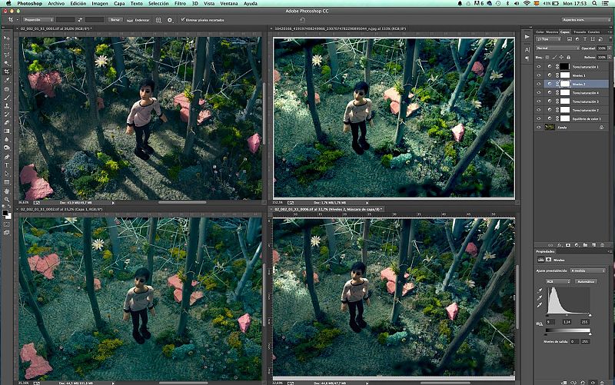This screenshot has height=385, width=615.
Task: Select the Eyedropper tool in the left toolbox
Action: [x=7, y=81]
